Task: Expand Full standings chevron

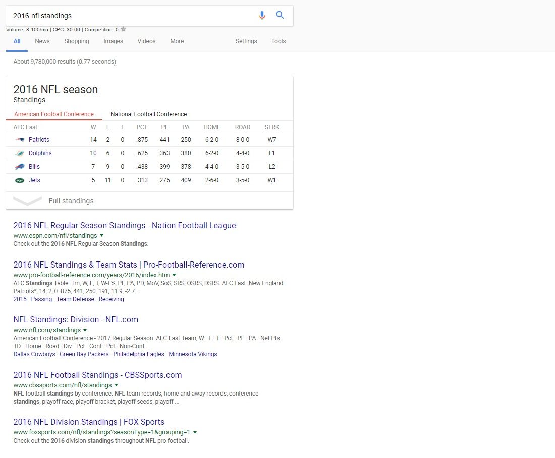Action: [27, 201]
